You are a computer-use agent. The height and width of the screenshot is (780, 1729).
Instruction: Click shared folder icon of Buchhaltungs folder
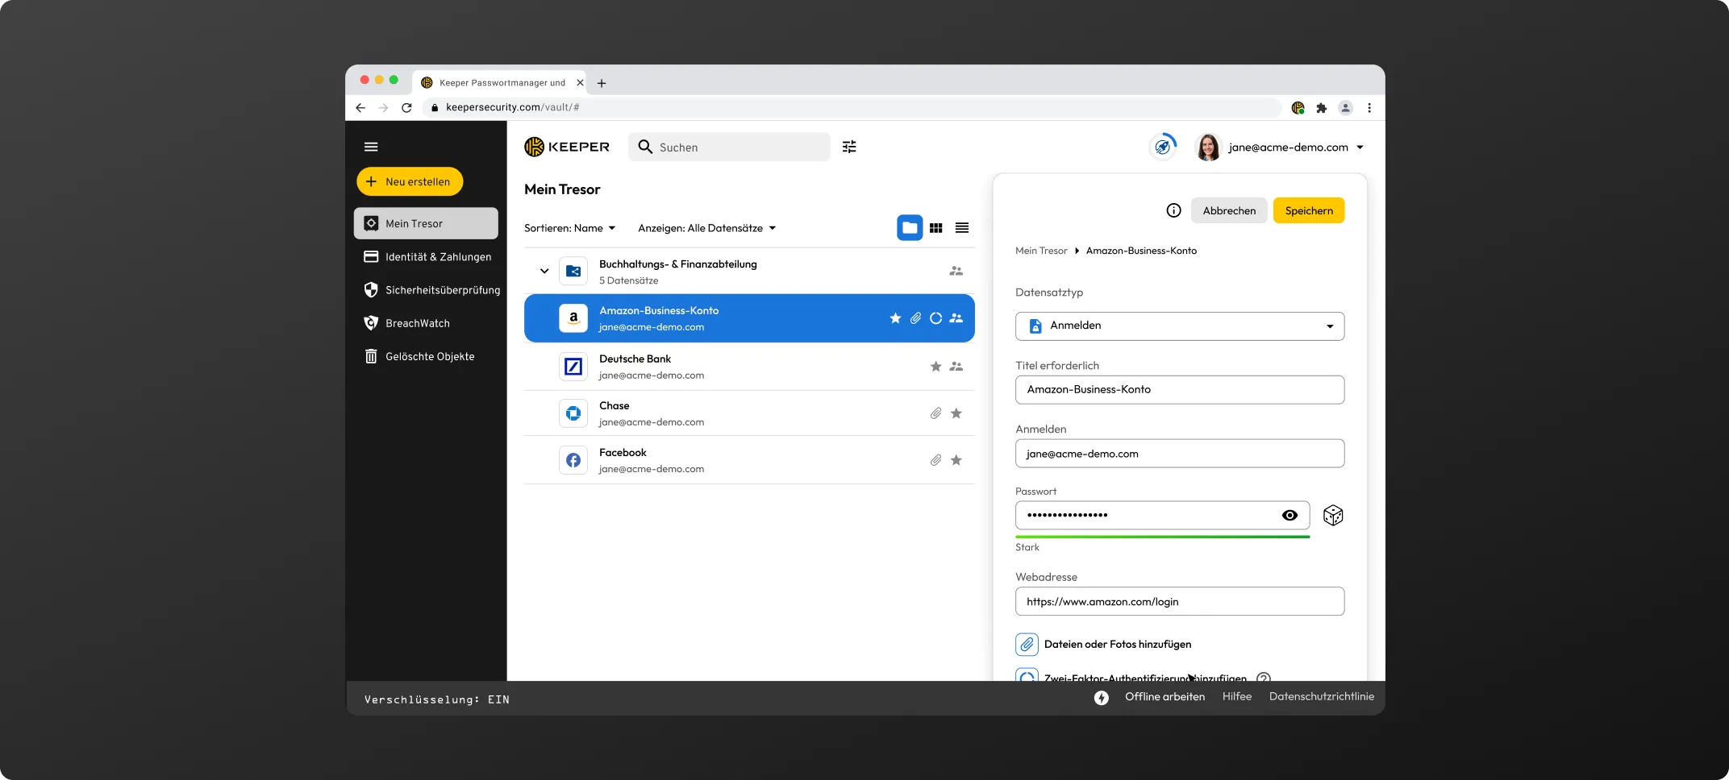point(573,272)
